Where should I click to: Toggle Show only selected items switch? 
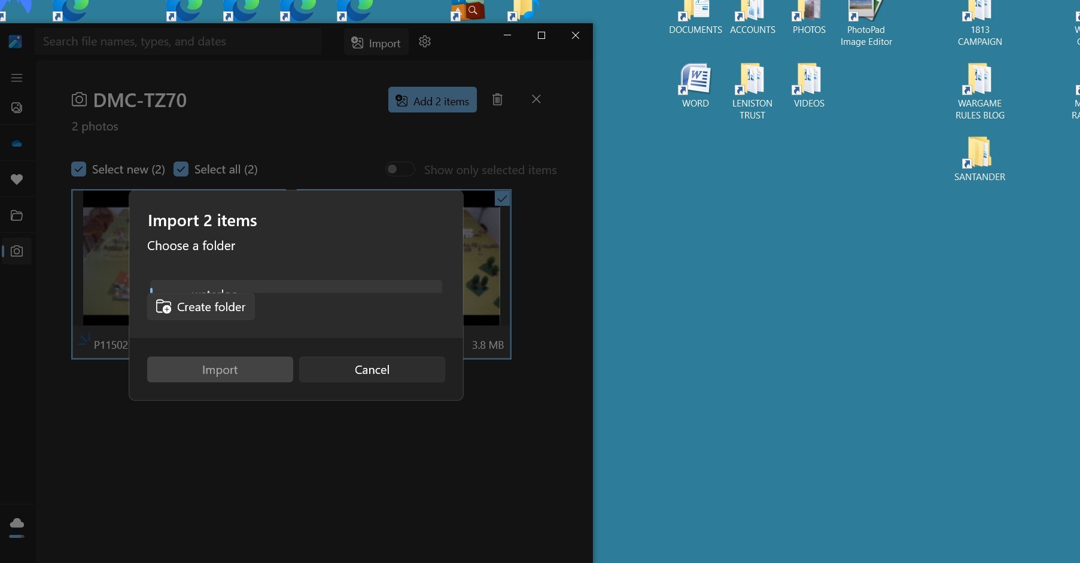pos(400,169)
